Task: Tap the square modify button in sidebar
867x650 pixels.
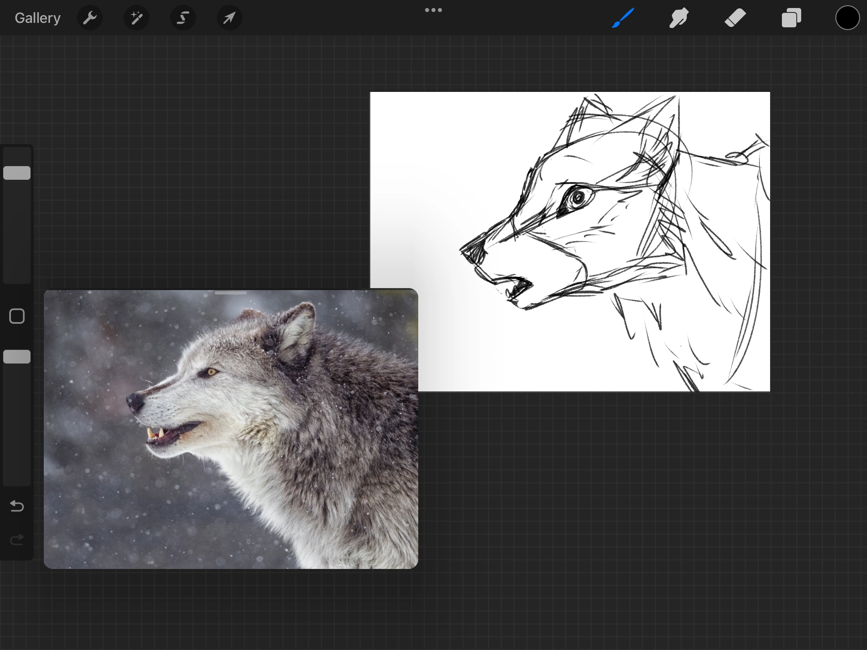Action: (17, 316)
